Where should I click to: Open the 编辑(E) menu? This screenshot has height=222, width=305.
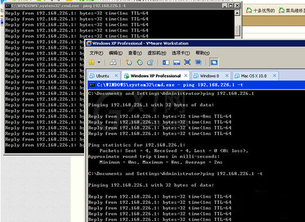tap(116, 53)
